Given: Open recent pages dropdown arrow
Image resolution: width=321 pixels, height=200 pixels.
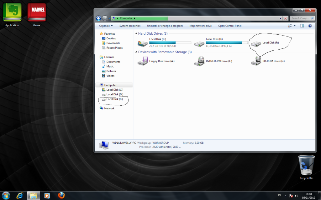Looking at the screenshot, I should coord(109,18).
